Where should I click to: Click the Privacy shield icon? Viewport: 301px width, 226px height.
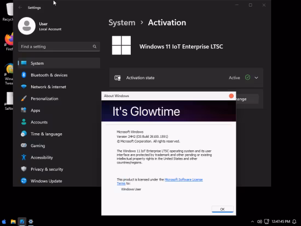[24, 169]
